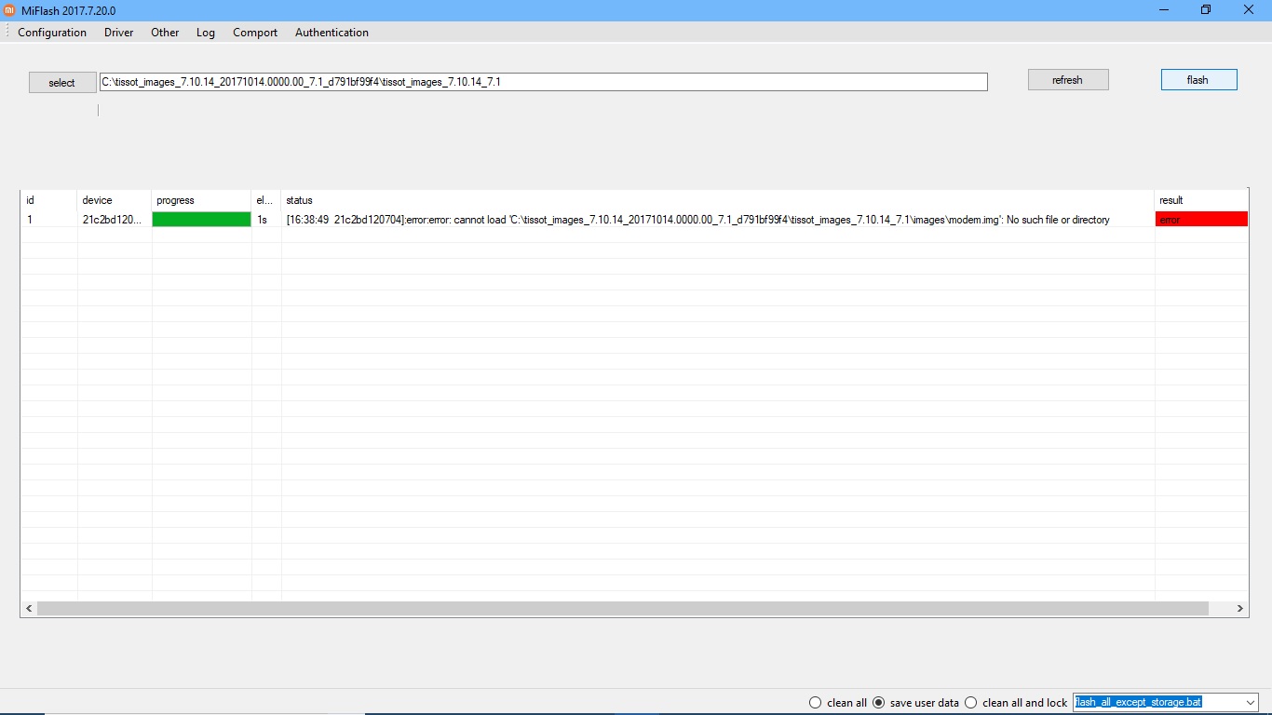Click the device column header
The width and height of the screenshot is (1272, 715).
pos(114,200)
